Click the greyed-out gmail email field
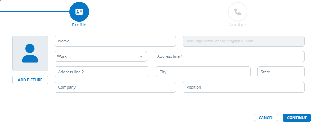 pos(244,41)
